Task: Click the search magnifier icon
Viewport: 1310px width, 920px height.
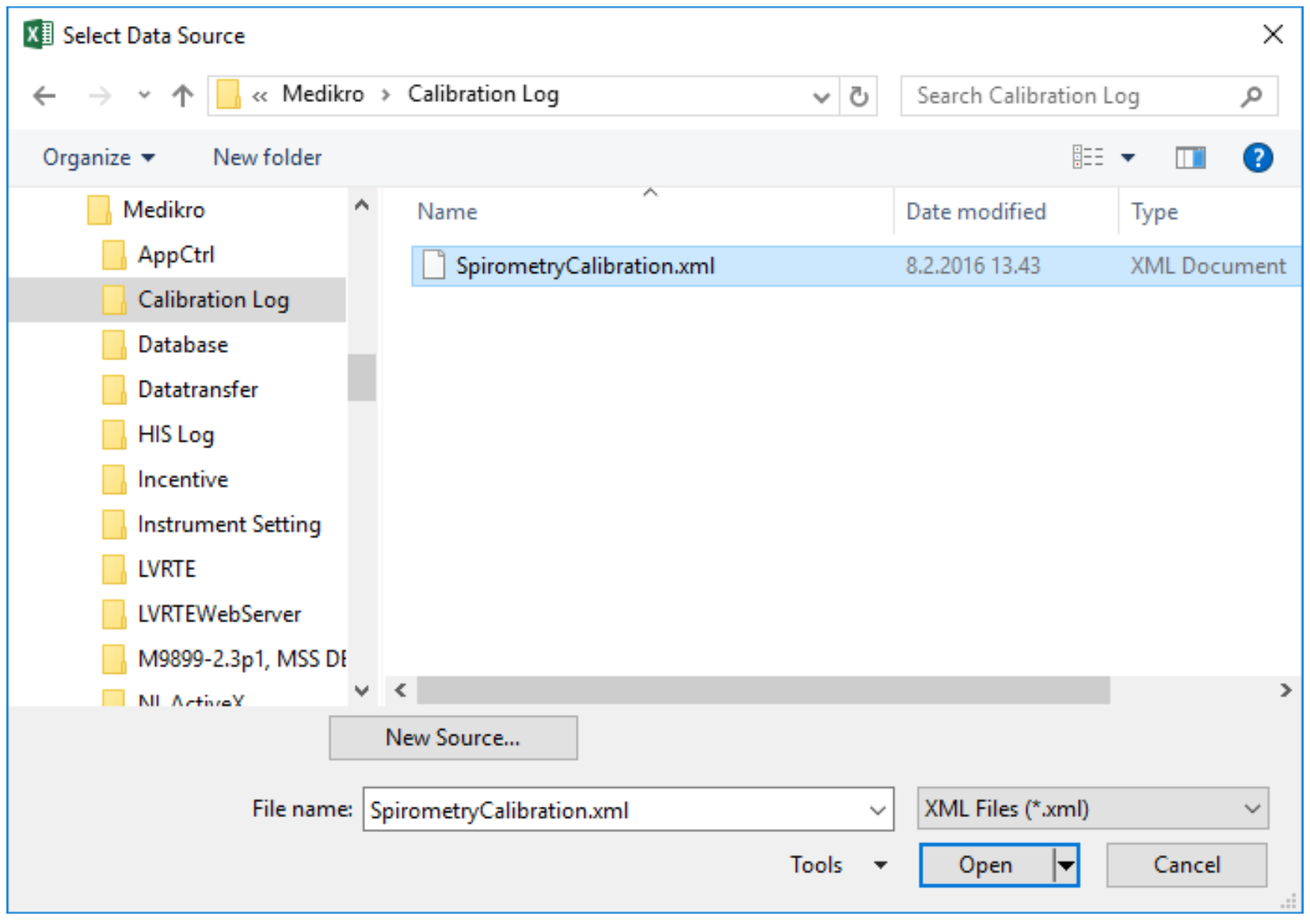Action: pos(1251,97)
